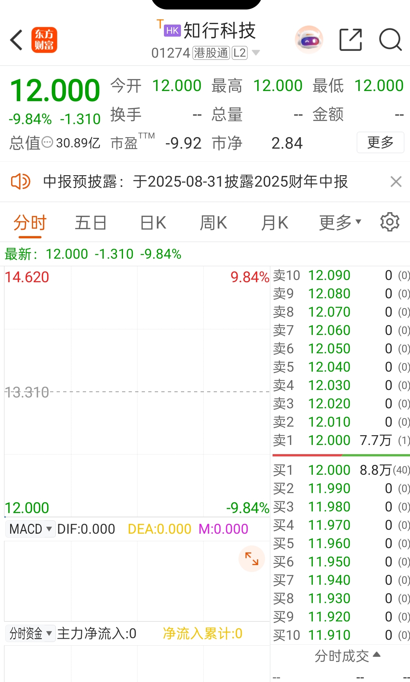The height and width of the screenshot is (682, 410).
Task: Tap the 净流入累计:0 label
Action: click(203, 634)
